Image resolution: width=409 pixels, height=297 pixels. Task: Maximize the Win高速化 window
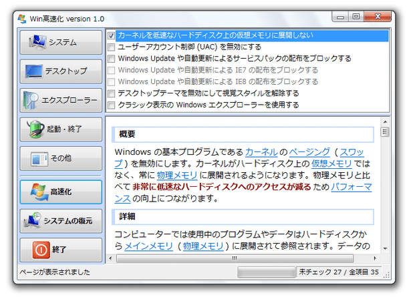(356, 17)
